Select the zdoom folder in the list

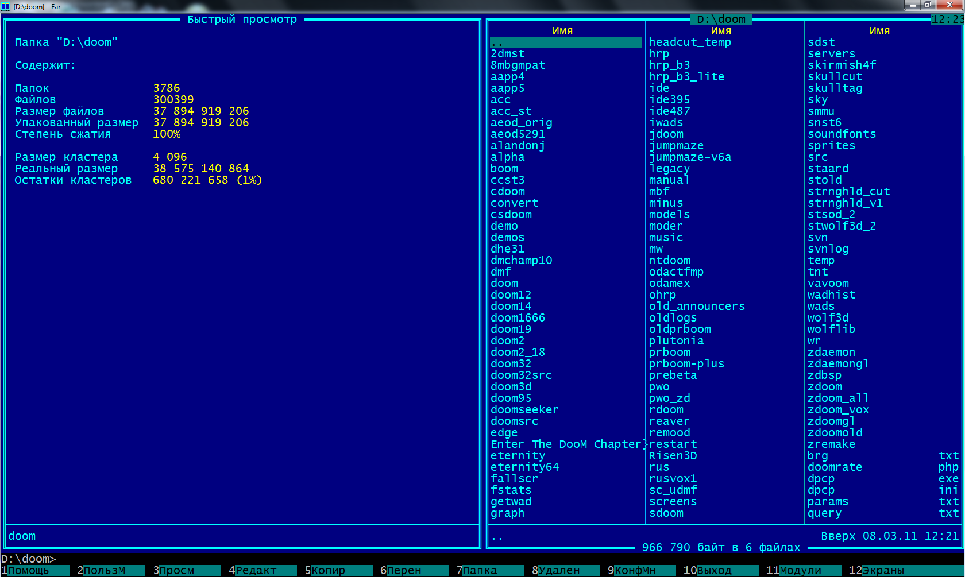[825, 387]
